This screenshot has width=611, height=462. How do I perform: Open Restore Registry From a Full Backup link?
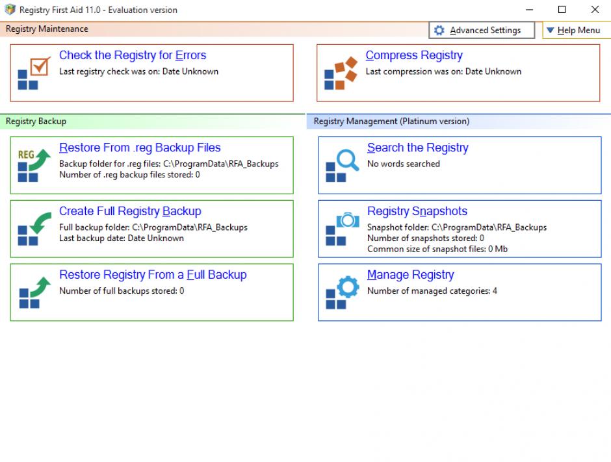153,275
